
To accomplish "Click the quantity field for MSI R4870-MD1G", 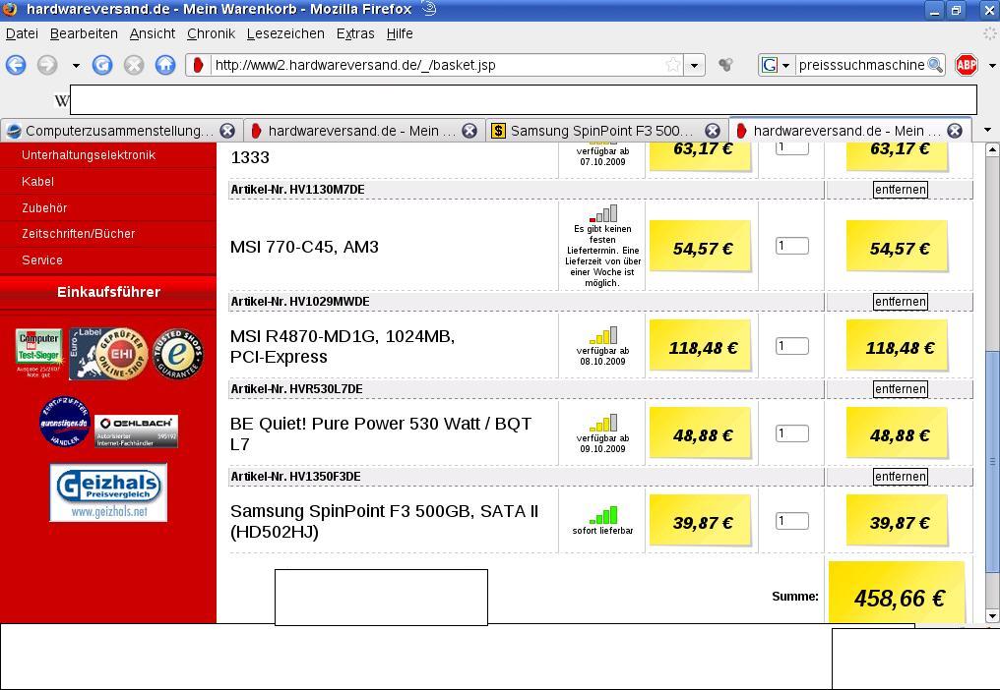I will point(792,346).
